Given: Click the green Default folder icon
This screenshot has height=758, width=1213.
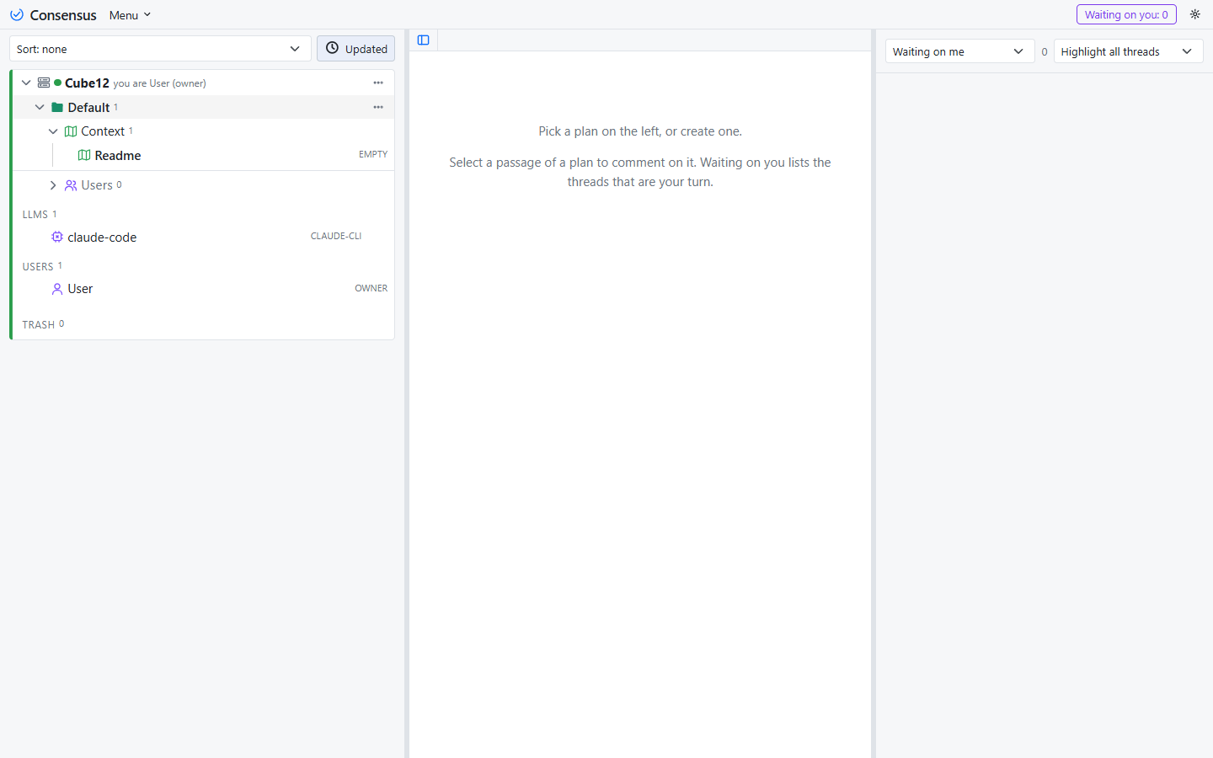Looking at the screenshot, I should coord(57,107).
